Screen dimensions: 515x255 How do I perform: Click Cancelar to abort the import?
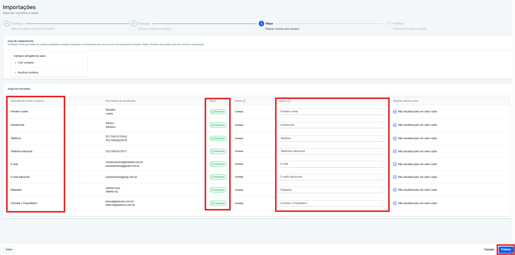click(x=489, y=249)
